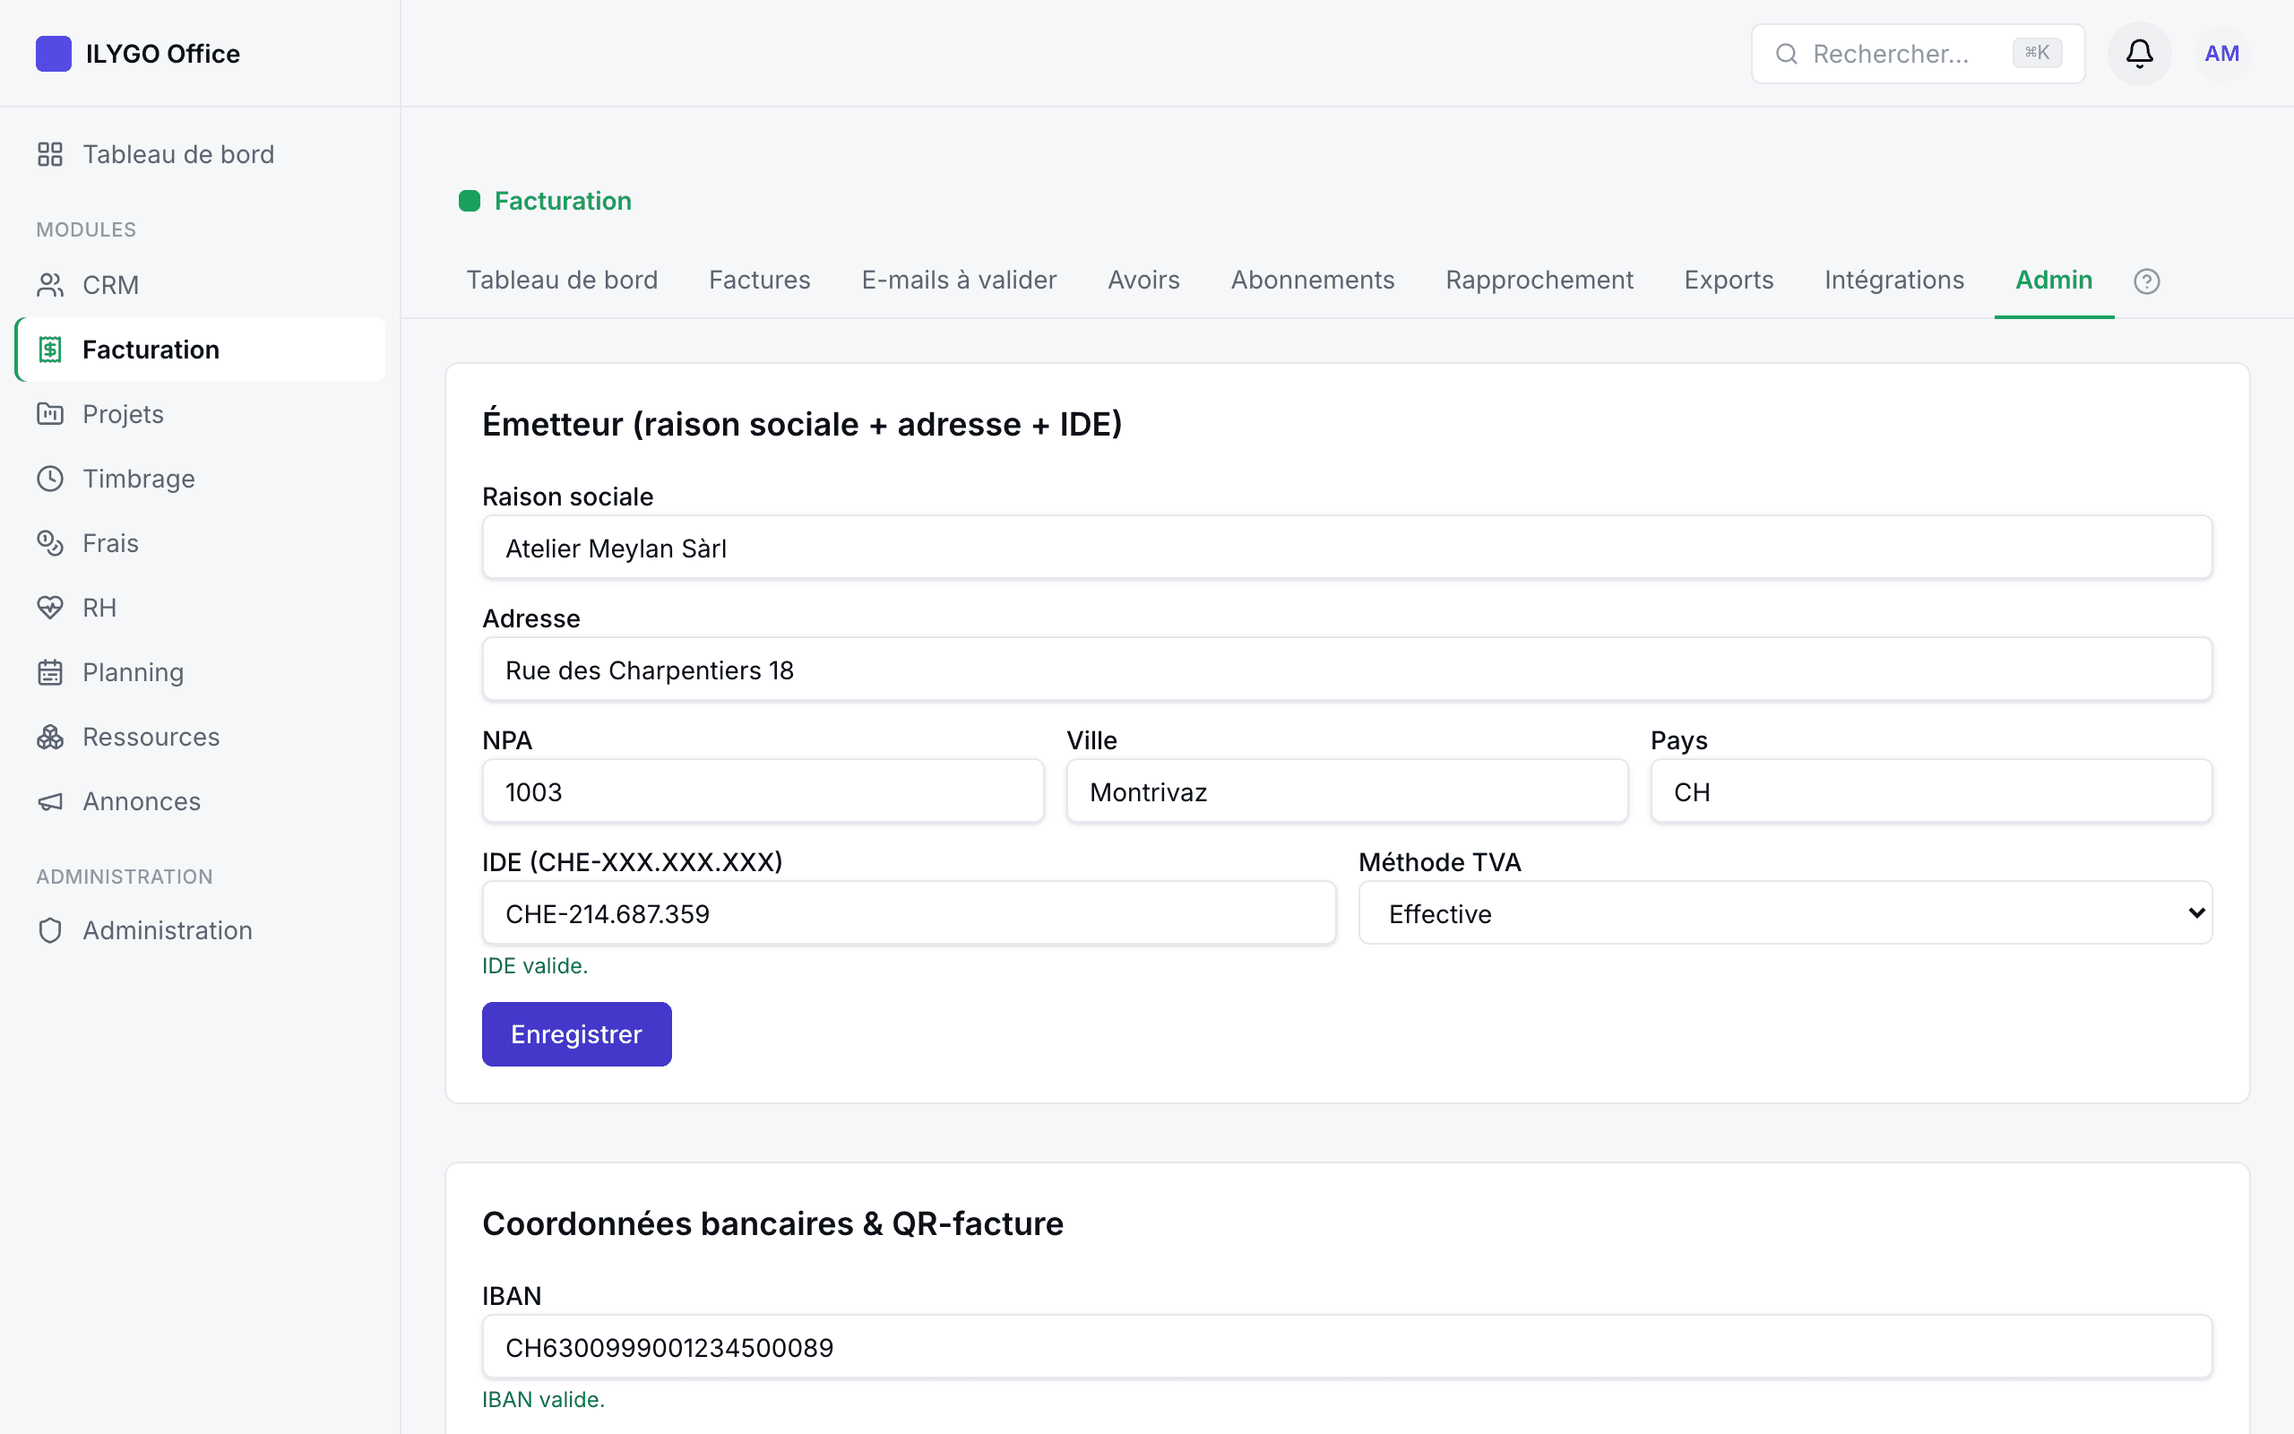Open the Méthode TVA dropdown
The image size is (2294, 1434).
click(x=1785, y=912)
